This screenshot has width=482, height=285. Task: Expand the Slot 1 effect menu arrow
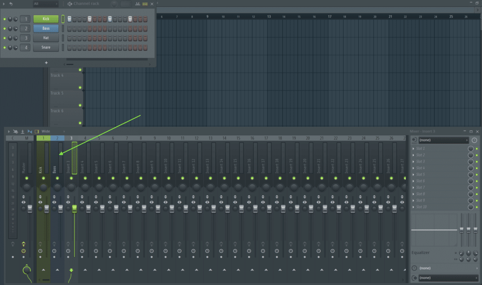click(x=413, y=149)
